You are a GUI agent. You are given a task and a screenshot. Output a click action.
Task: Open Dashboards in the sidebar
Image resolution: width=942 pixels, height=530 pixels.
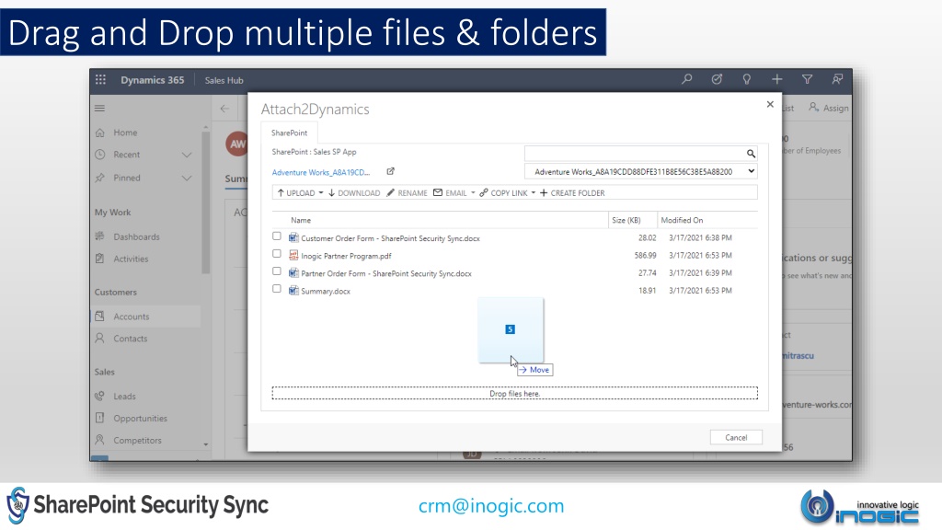(136, 236)
